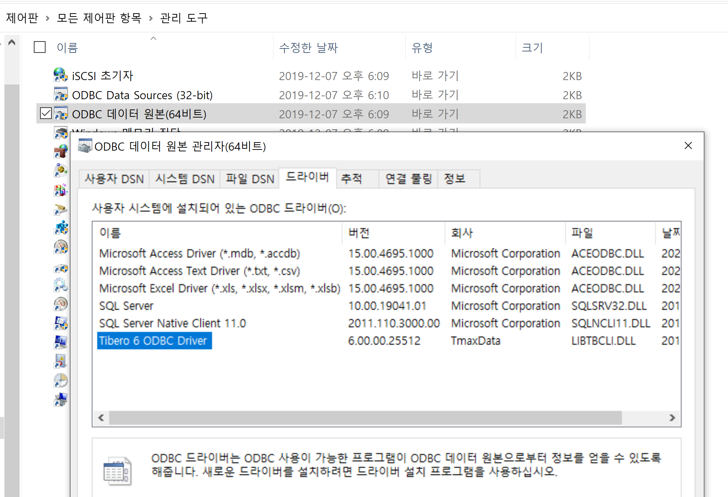The width and height of the screenshot is (728, 497).
Task: Open the Task Scheduler clock icon
Action: coord(61,381)
